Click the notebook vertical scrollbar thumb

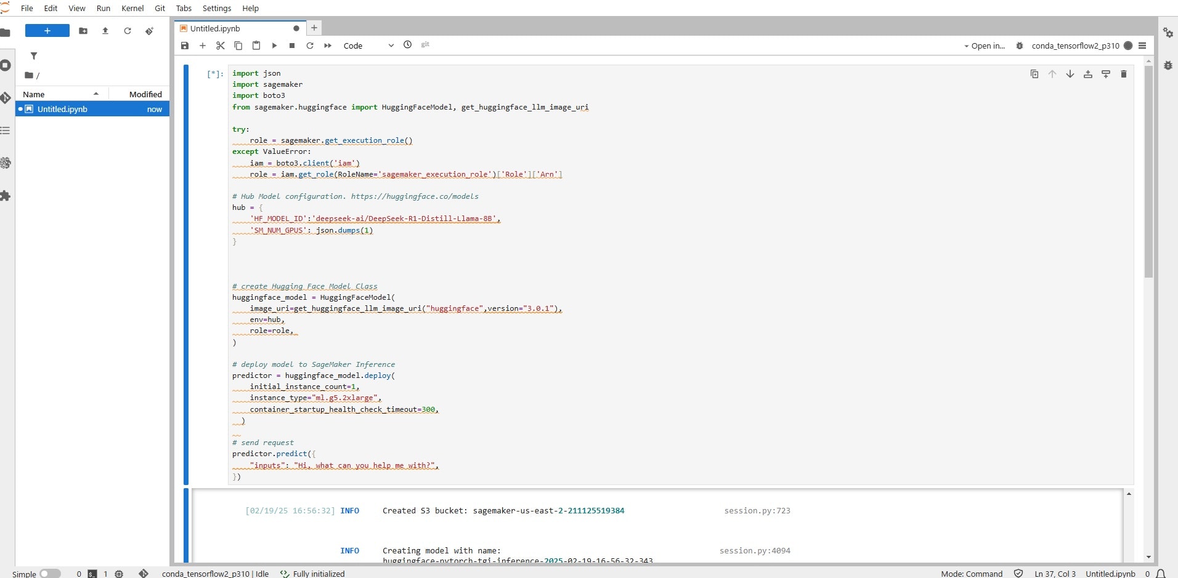pos(1148,172)
